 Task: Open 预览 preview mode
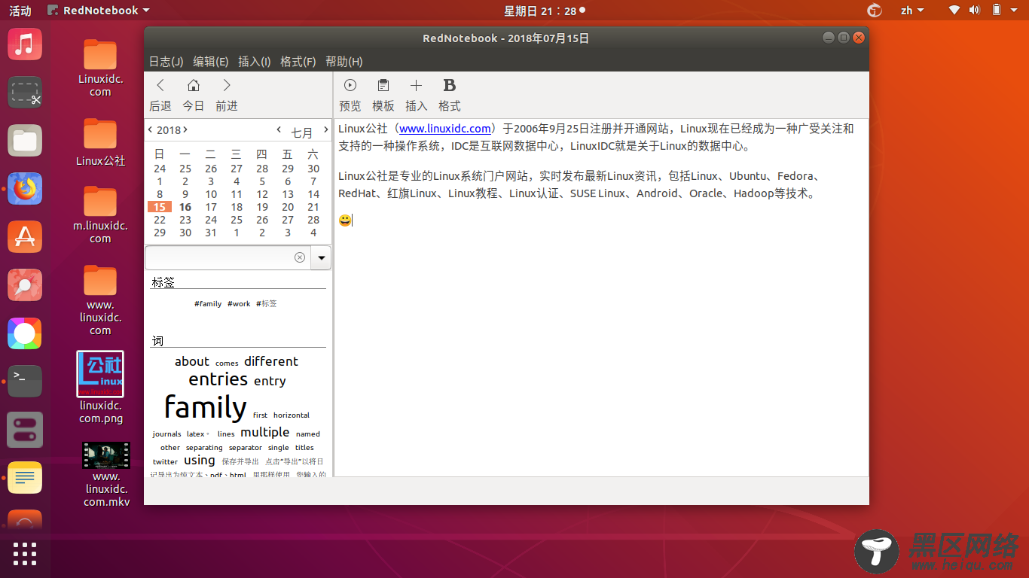coord(350,95)
